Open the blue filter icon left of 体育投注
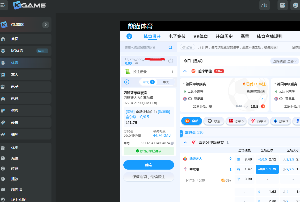The width and height of the screenshot is (300, 202). [x=129, y=36]
